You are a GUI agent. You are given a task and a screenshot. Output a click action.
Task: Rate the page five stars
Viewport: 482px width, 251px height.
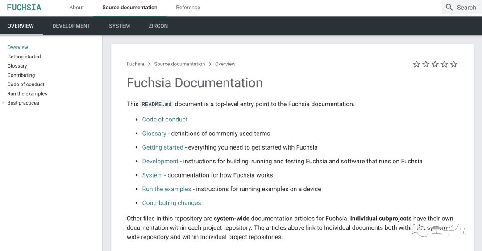[x=454, y=64]
